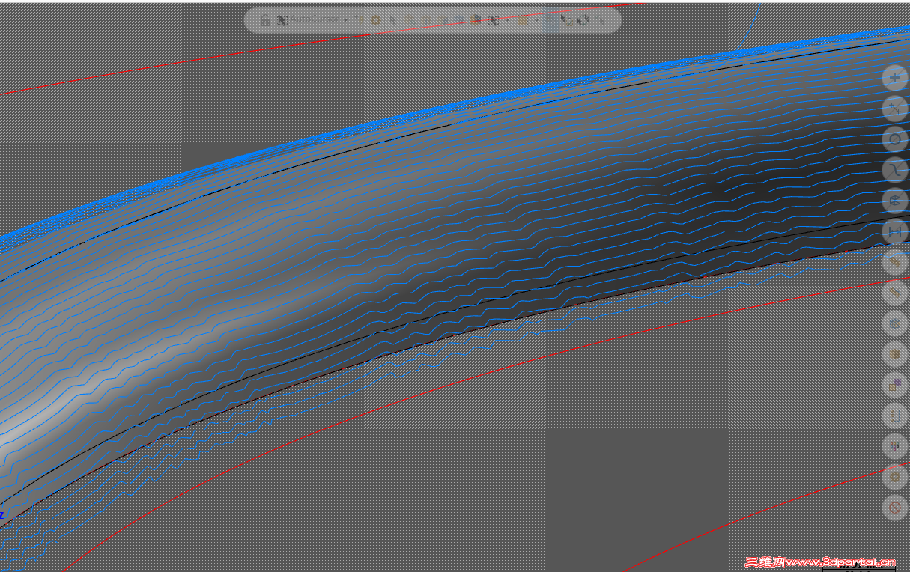Screen dimensions: 910x572
Task: Click the wireframe cube quick mask button
Action: (895, 201)
